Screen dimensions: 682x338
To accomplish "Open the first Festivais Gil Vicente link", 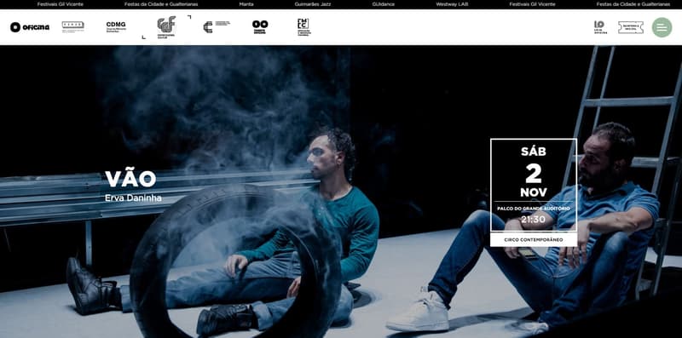I will [x=60, y=4].
